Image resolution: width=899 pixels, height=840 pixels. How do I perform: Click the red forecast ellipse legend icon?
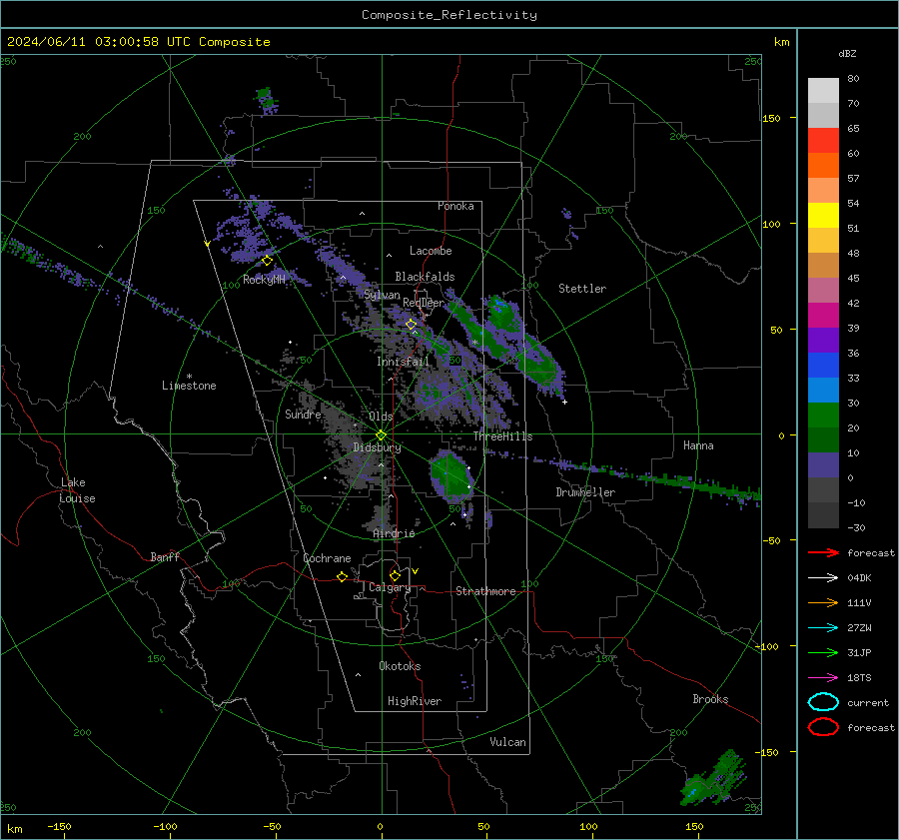point(823,727)
